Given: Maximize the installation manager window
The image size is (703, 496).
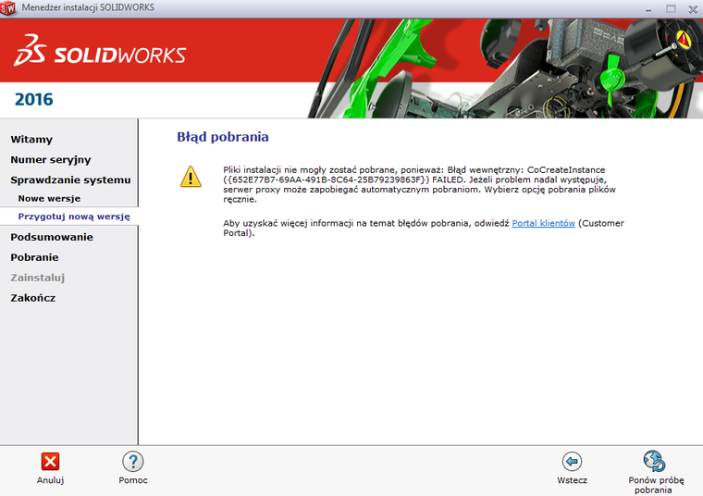Looking at the screenshot, I should click(x=671, y=8).
